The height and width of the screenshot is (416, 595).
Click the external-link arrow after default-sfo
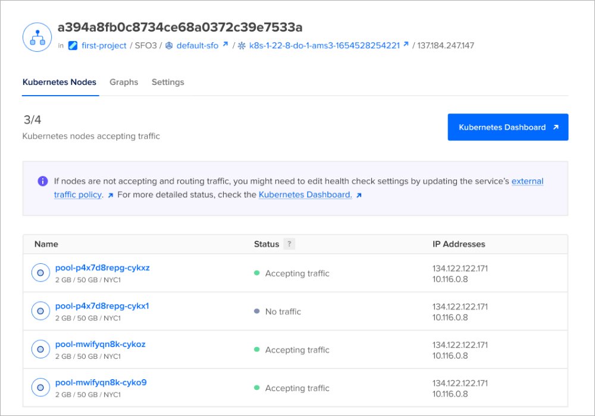pyautogui.click(x=226, y=45)
